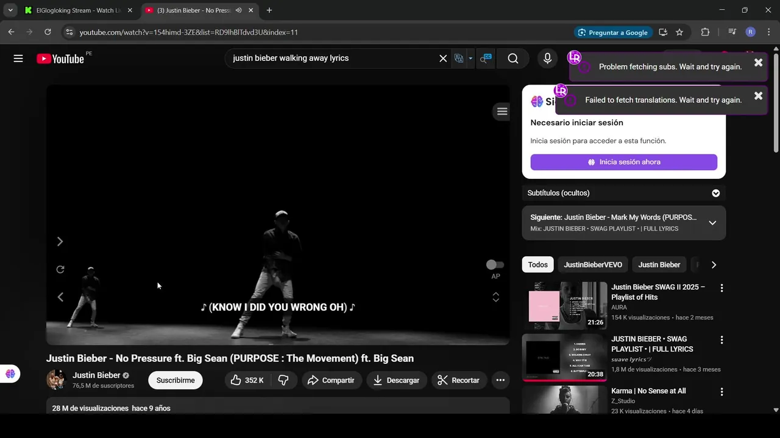
Task: Open the YouTube hamburger guide menu
Action: click(18, 58)
